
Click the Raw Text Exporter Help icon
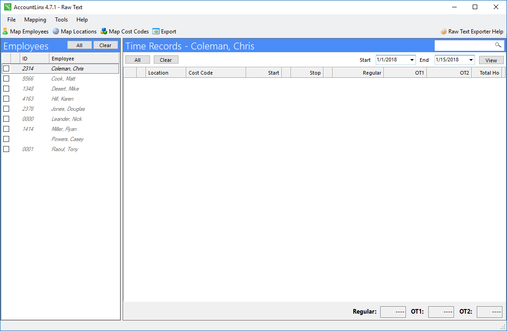pyautogui.click(x=444, y=32)
